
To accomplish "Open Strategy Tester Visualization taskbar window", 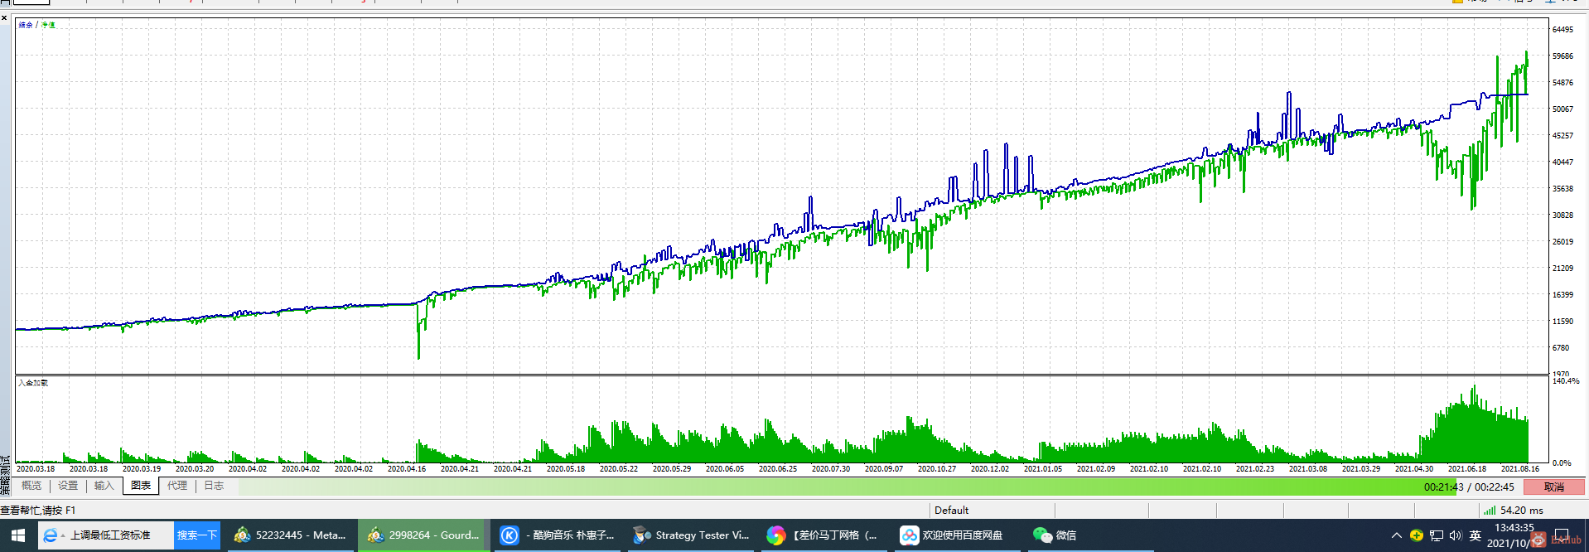I will click(x=691, y=535).
